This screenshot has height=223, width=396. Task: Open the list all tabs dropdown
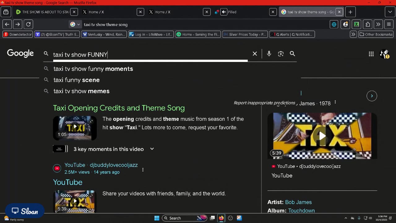point(390,12)
